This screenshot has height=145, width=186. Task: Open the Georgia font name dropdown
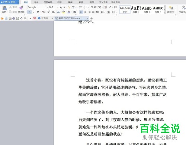[47, 7]
